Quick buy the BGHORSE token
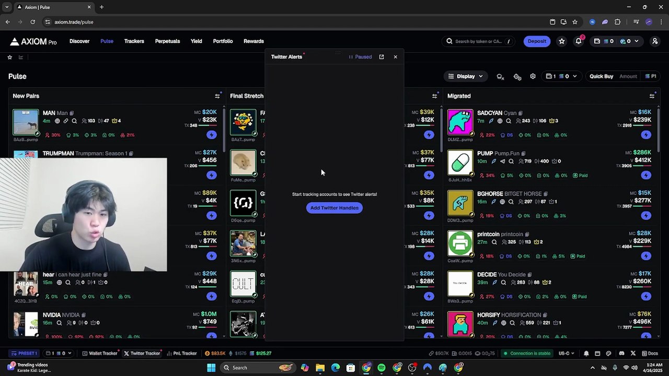This screenshot has height=376, width=669. (646, 215)
